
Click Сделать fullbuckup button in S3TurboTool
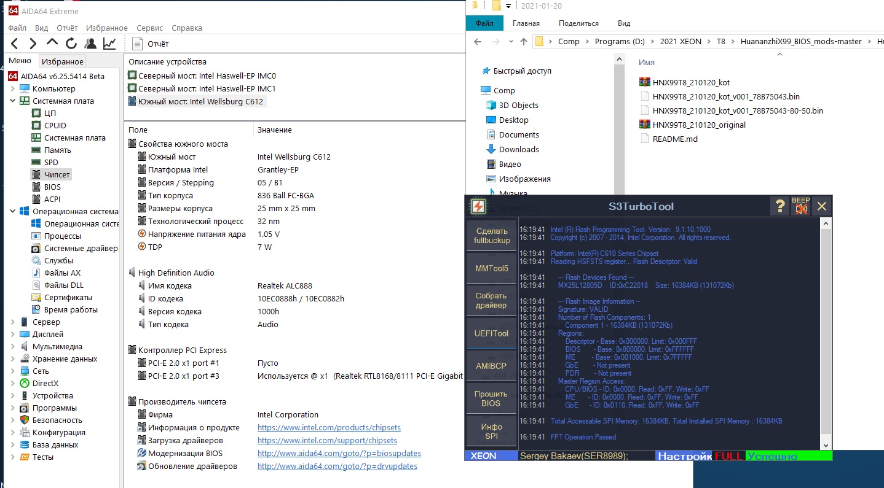point(491,236)
